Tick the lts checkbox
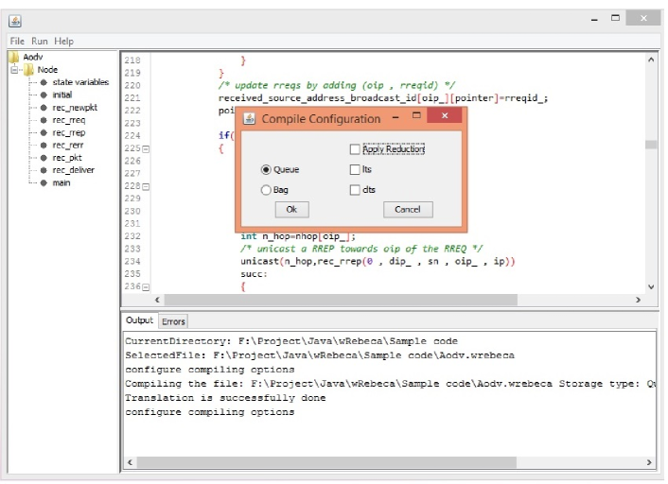Image resolution: width=668 pixels, height=484 pixels. pyautogui.click(x=355, y=169)
